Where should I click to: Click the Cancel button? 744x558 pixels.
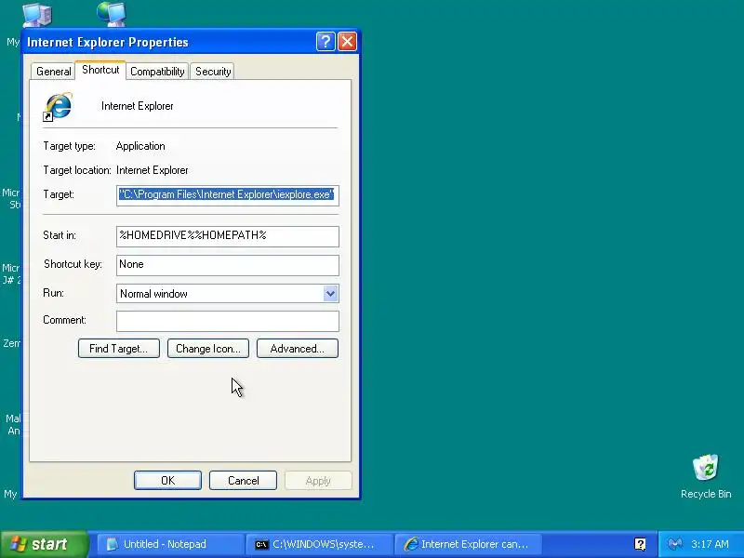click(243, 480)
